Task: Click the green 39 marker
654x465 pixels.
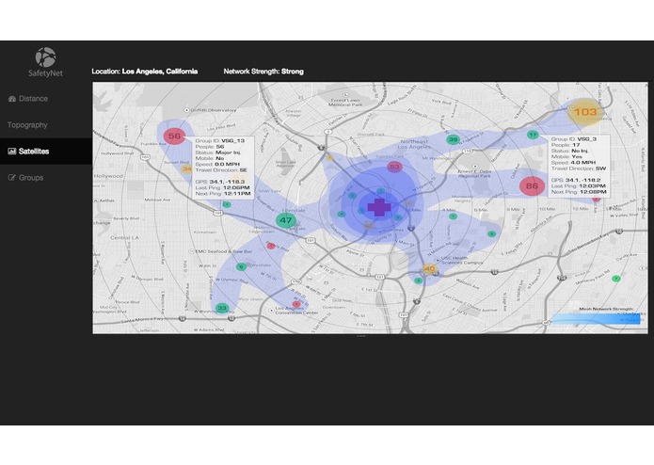Action: pos(453,139)
